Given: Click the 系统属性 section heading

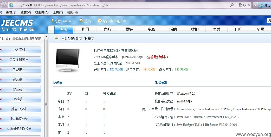Looking at the screenshot, I should pos(161,83).
